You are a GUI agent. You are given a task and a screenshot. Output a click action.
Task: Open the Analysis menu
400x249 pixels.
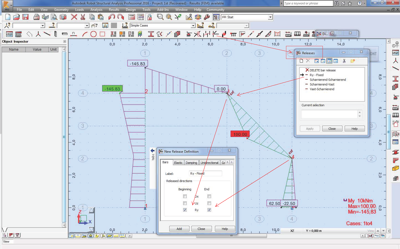coord(96,10)
